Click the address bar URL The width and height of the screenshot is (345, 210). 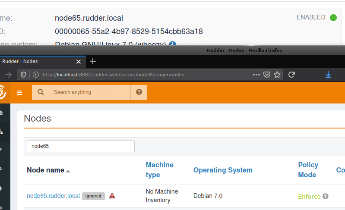click(x=113, y=75)
